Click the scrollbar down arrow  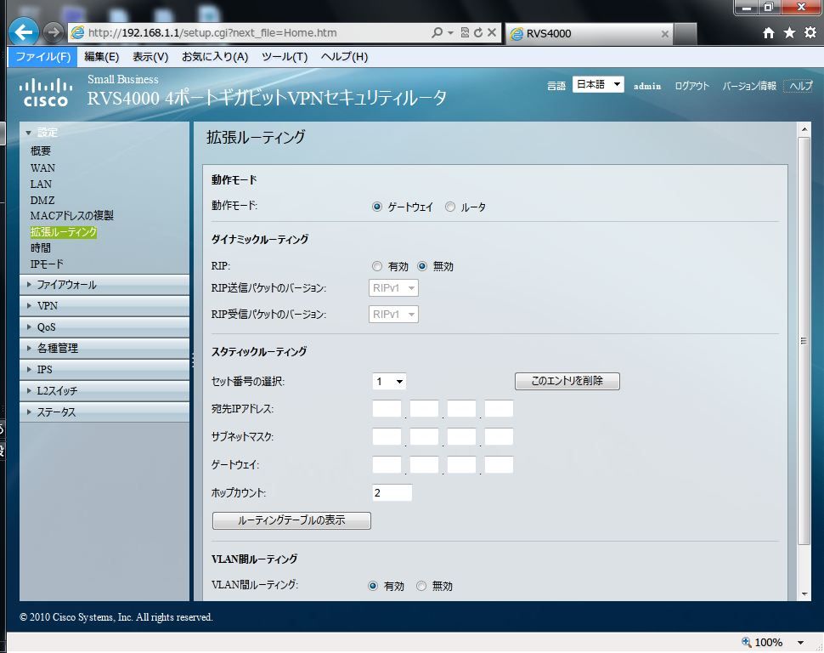[x=804, y=594]
